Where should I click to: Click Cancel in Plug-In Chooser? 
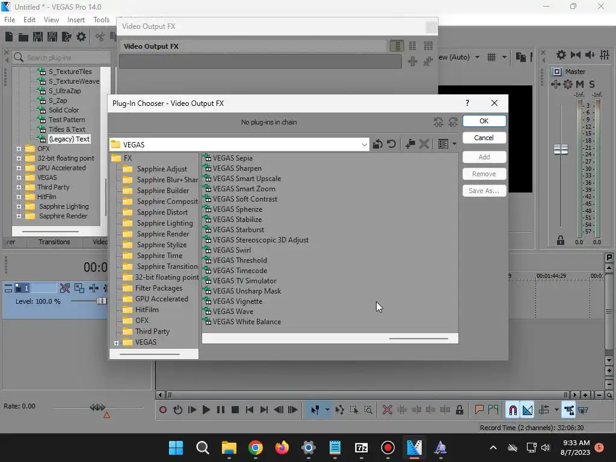(x=484, y=138)
